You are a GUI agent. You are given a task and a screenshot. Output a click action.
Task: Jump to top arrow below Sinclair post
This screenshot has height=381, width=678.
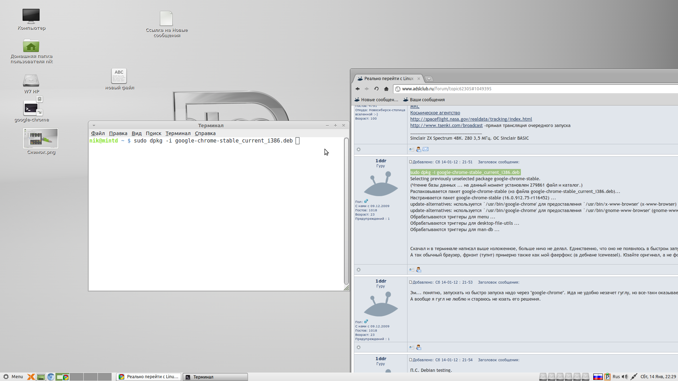(x=358, y=150)
